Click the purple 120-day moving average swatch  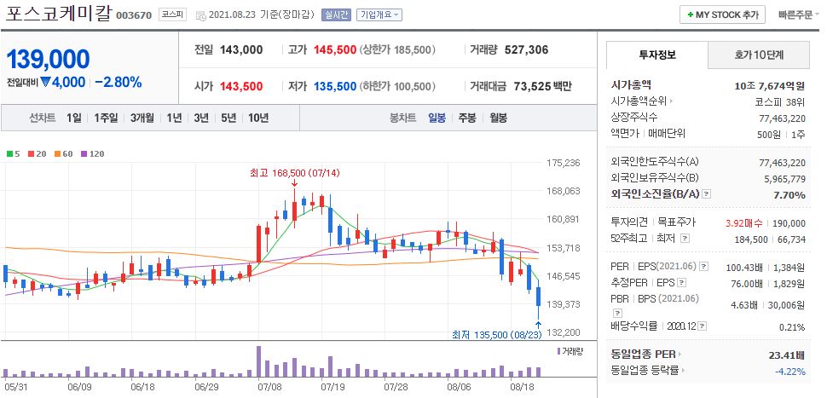pos(84,154)
